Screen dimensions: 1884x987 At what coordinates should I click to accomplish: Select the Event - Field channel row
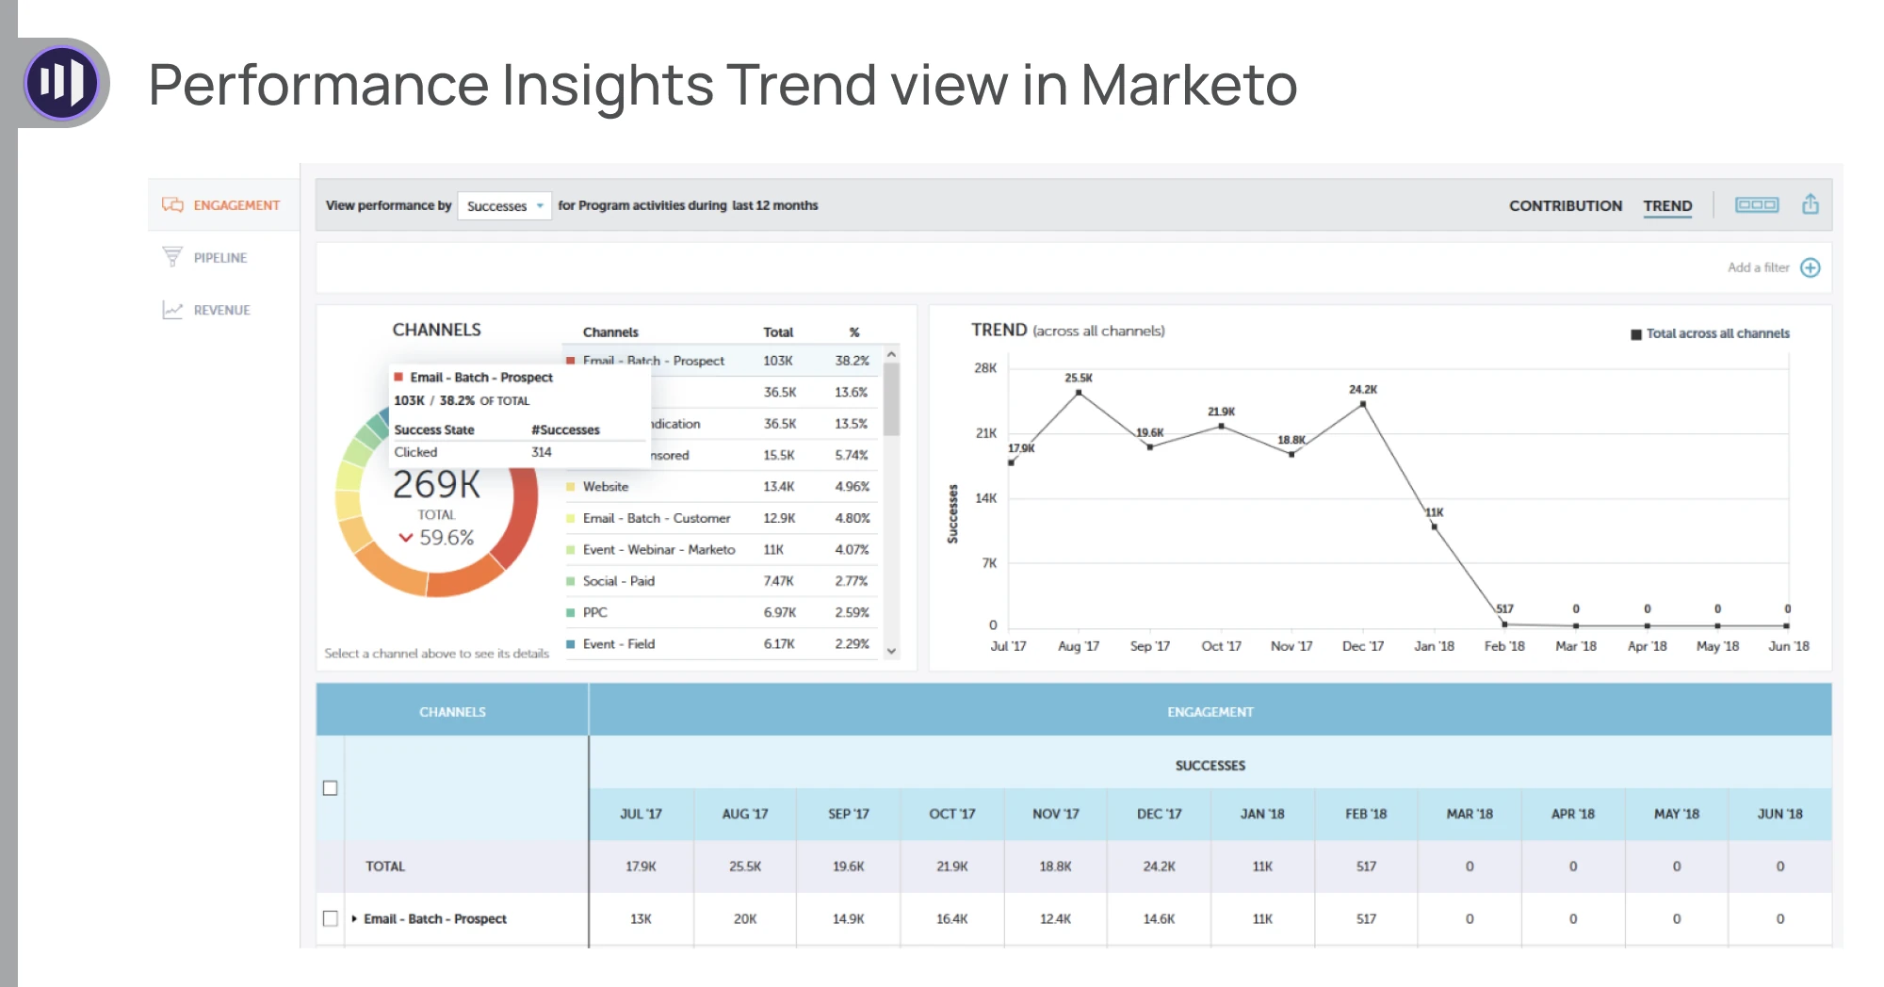click(721, 644)
